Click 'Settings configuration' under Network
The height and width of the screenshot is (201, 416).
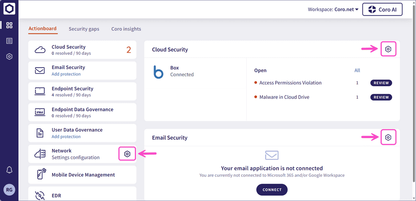click(x=75, y=158)
